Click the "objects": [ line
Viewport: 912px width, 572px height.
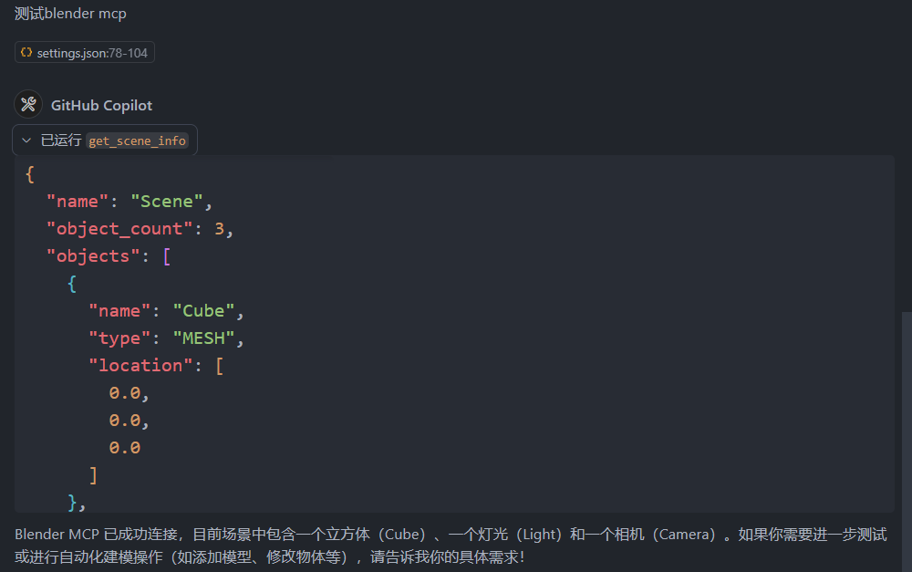coord(109,256)
